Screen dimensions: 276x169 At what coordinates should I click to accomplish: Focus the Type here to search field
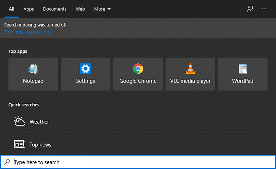[138, 162]
